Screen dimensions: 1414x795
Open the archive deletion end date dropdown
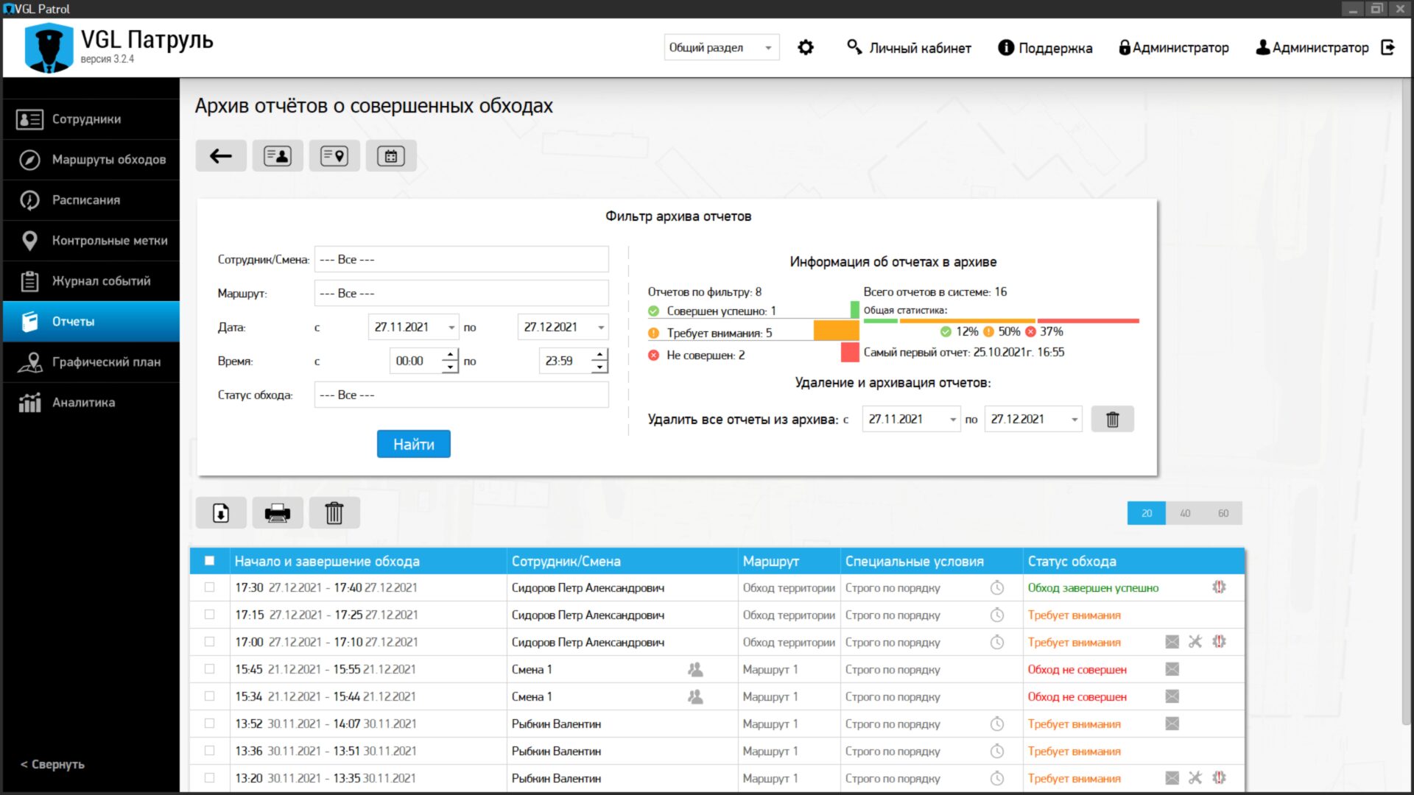(x=1033, y=420)
